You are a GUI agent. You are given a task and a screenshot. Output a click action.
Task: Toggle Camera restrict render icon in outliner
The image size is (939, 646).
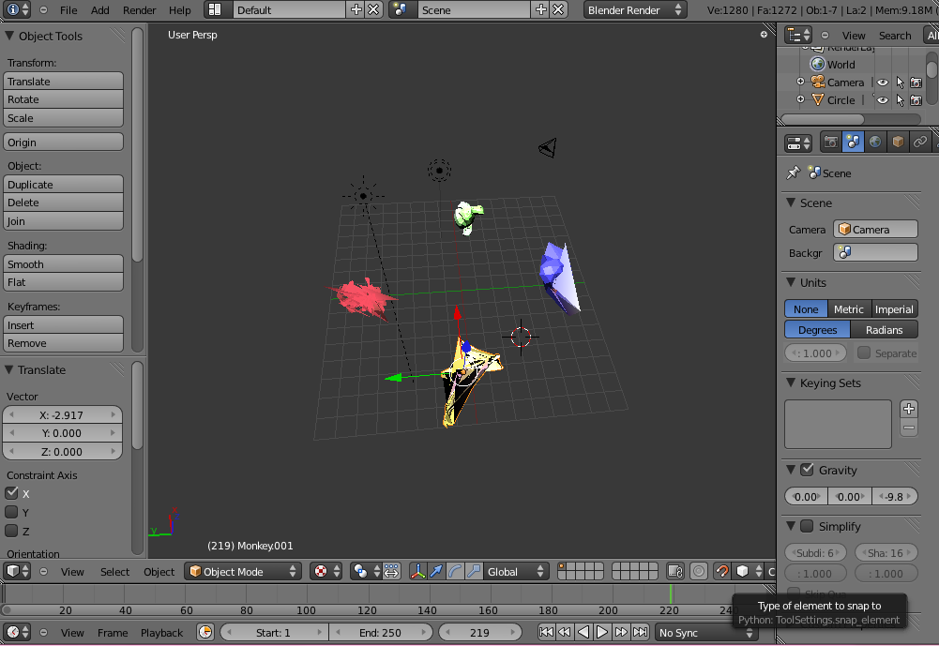tap(916, 83)
